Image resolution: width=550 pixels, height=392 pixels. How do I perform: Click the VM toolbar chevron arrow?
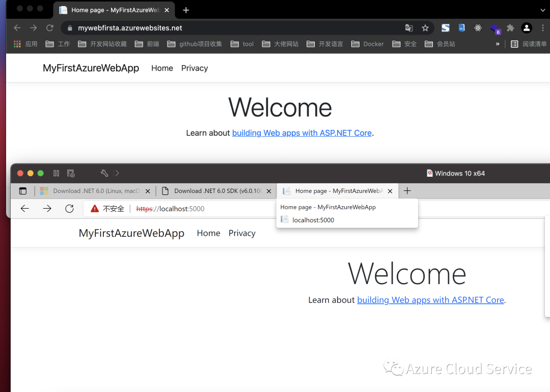(x=117, y=173)
